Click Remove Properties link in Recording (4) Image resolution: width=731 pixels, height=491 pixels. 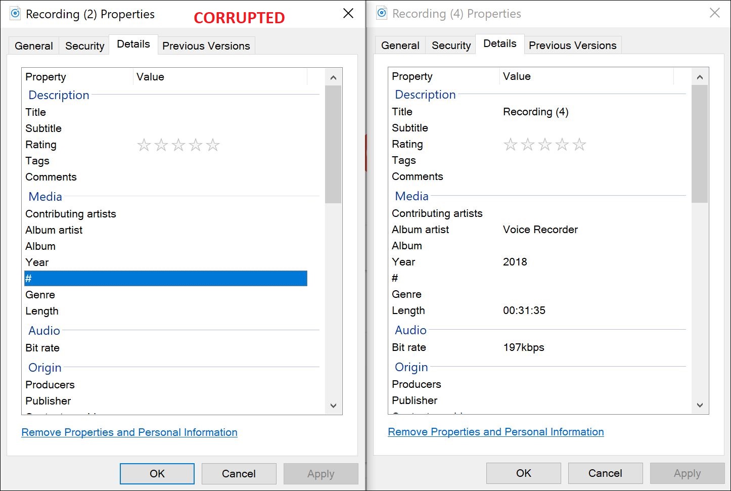[495, 432]
